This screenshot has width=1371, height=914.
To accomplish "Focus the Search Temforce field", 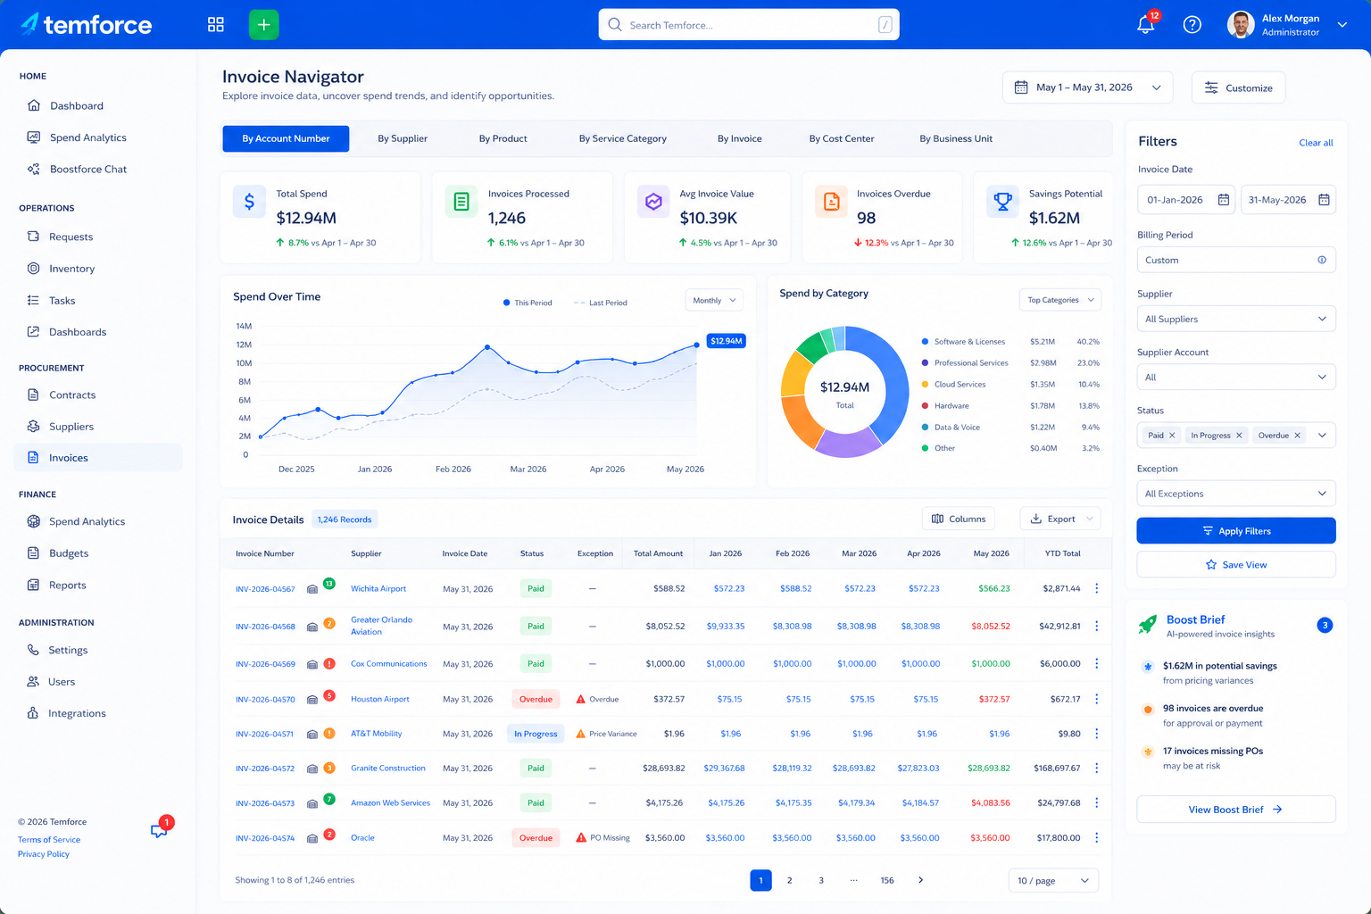I will [x=749, y=25].
